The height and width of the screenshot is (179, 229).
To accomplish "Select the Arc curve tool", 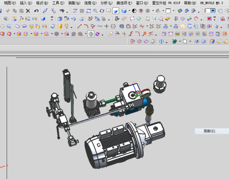I will 86,26.
